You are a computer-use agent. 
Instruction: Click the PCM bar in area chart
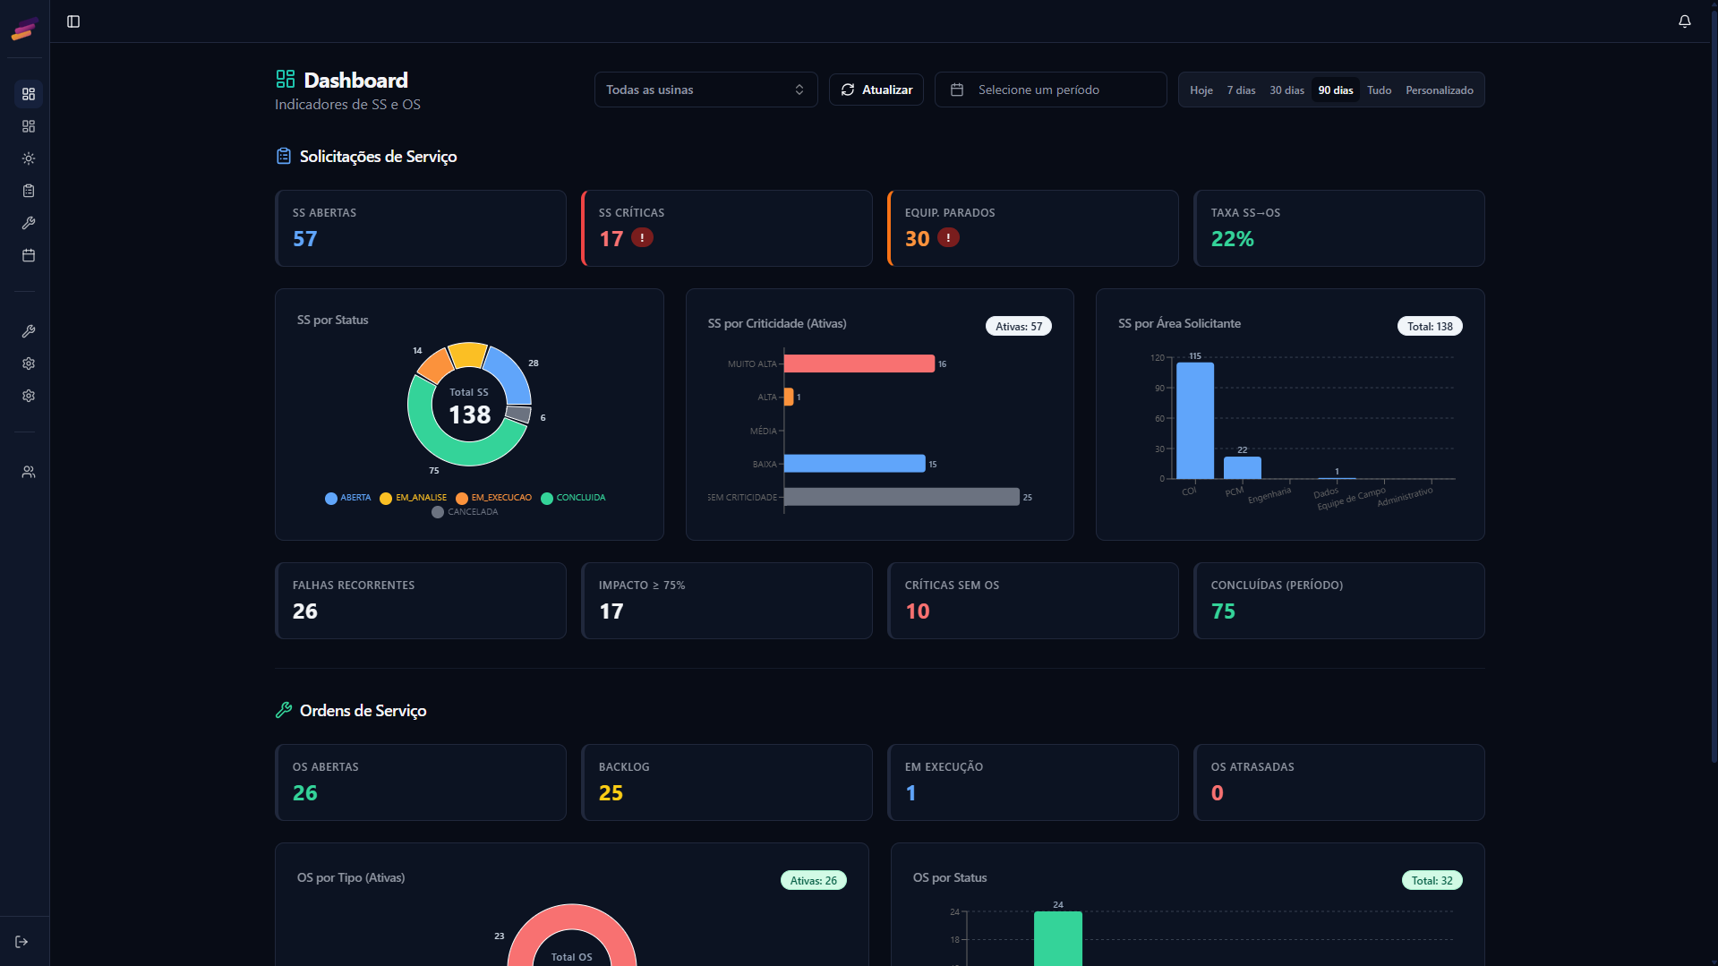click(x=1242, y=467)
